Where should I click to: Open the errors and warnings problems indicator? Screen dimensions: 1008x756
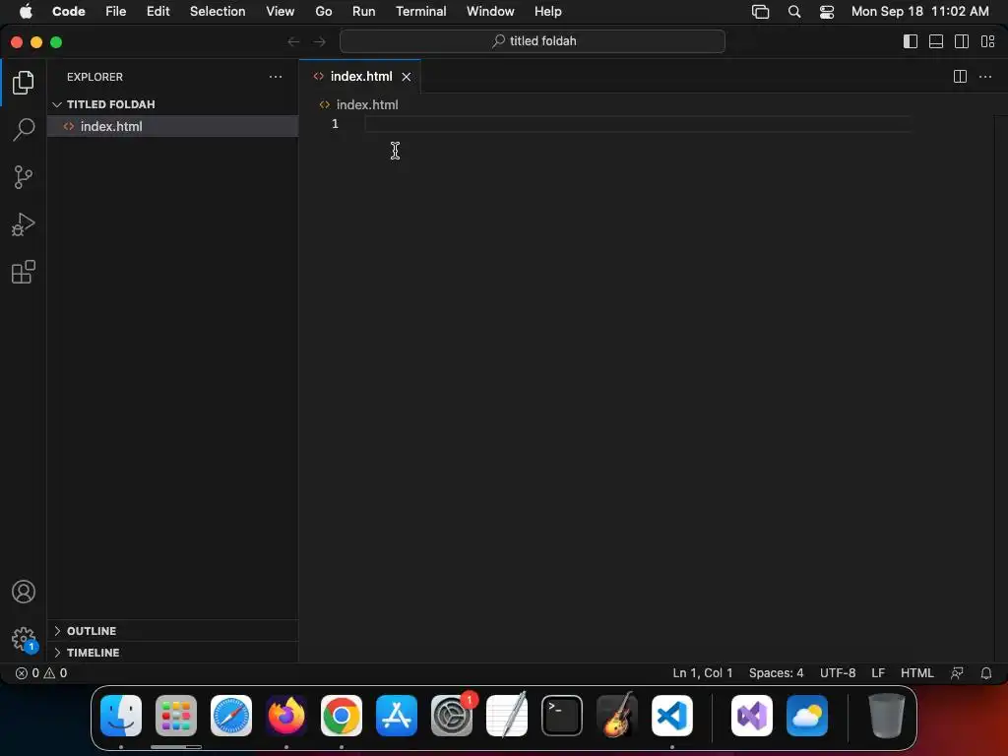click(x=41, y=673)
